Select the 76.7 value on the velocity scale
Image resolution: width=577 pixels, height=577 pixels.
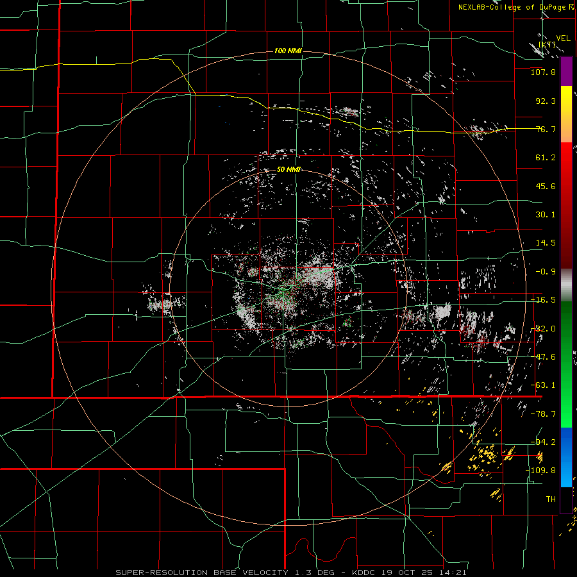pos(546,129)
